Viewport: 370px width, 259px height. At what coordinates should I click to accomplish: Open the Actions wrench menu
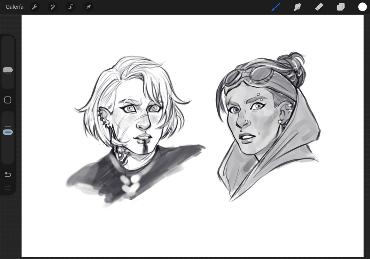(35, 7)
